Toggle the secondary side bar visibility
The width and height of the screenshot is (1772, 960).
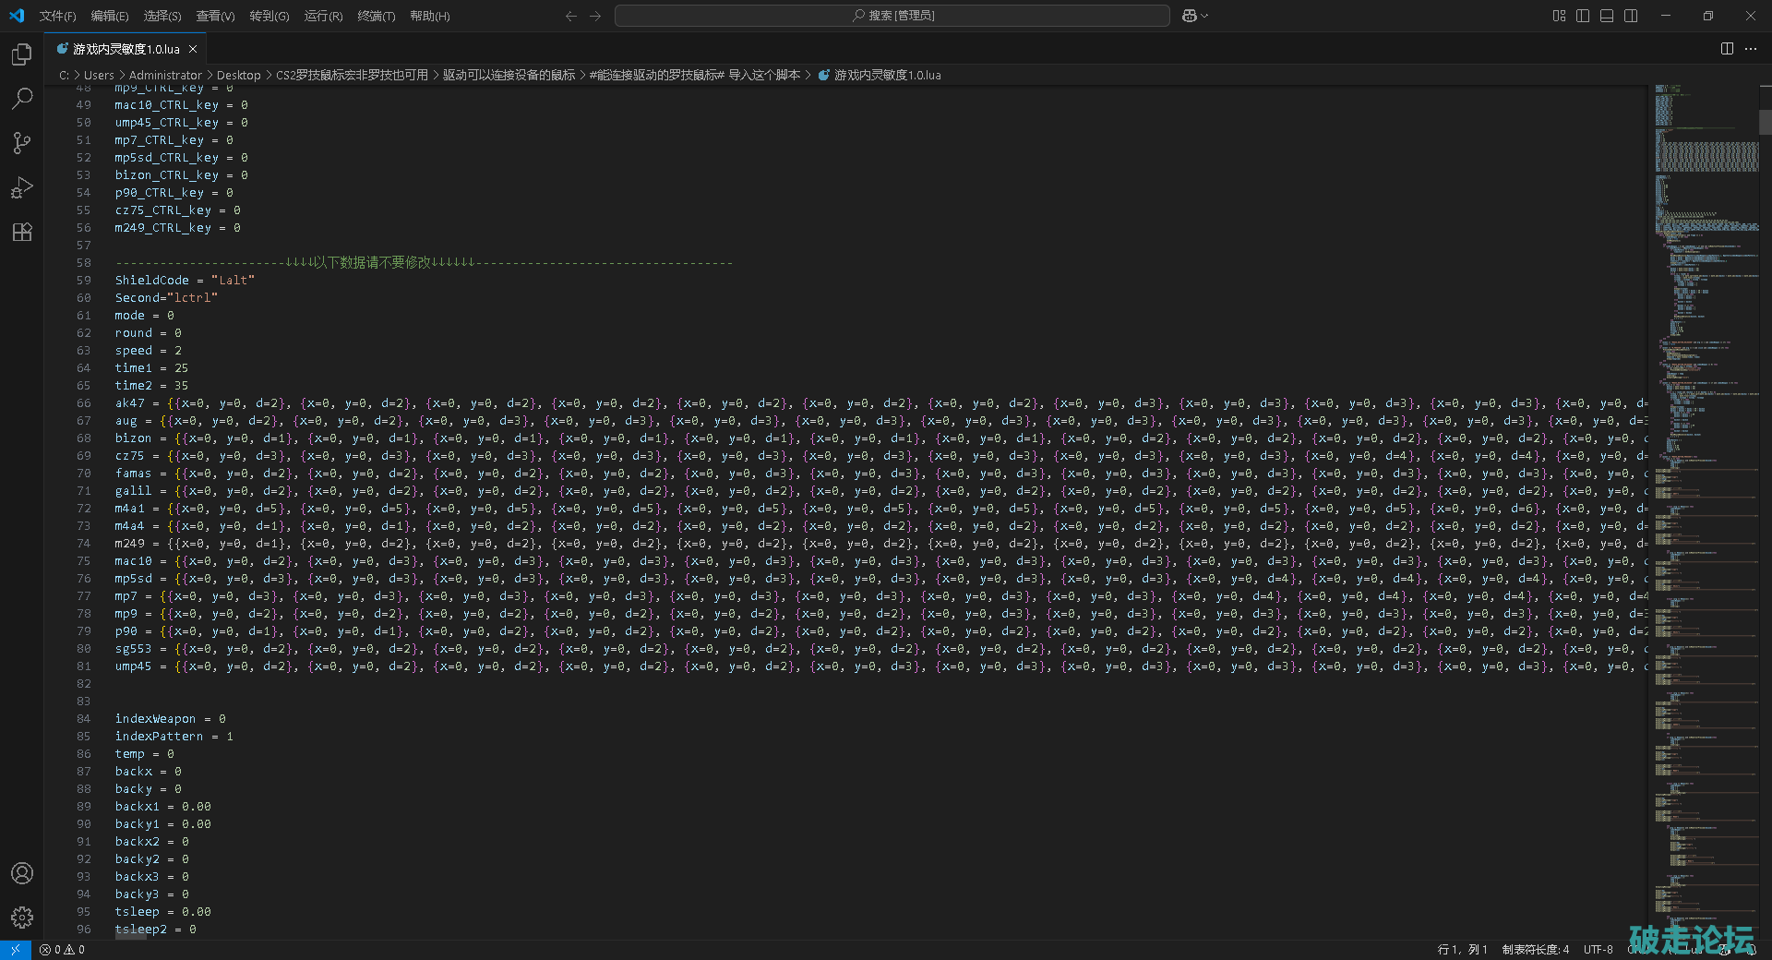(1631, 16)
